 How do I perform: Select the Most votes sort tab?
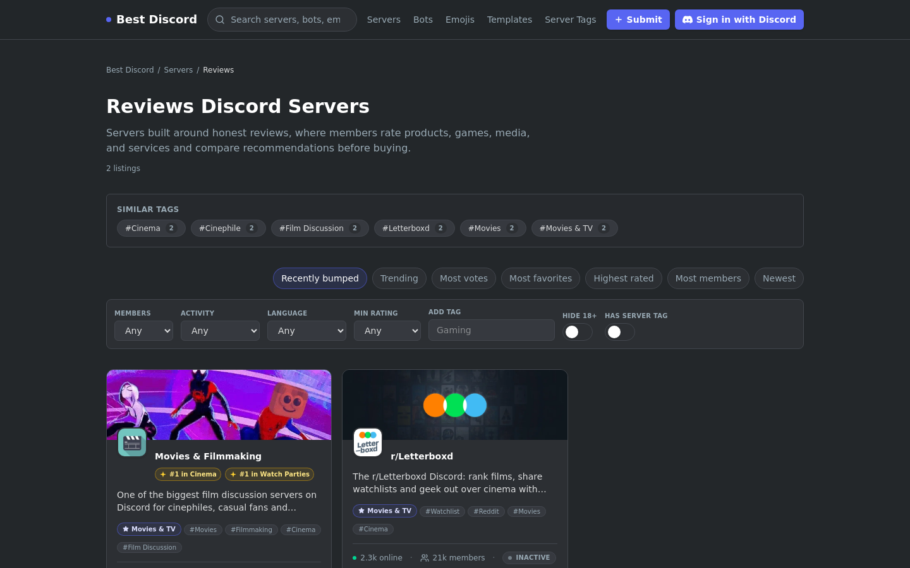(464, 278)
